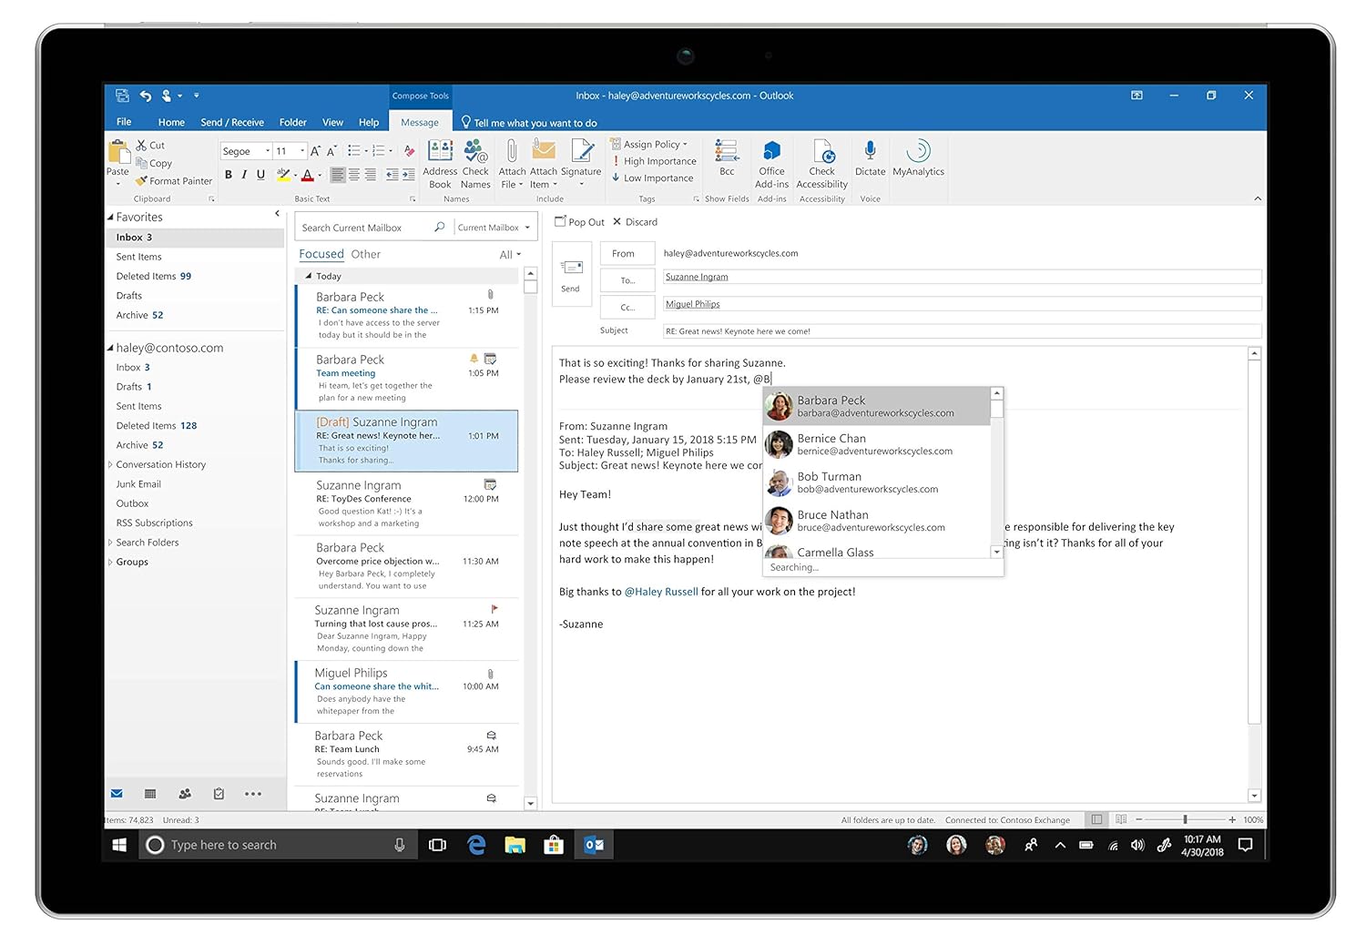Toggle bold formatting
Screen dimensions: 1366x944
(229, 175)
